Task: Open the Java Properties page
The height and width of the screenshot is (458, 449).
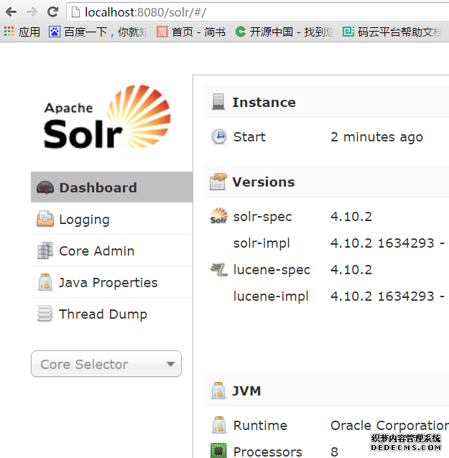Action: click(108, 283)
